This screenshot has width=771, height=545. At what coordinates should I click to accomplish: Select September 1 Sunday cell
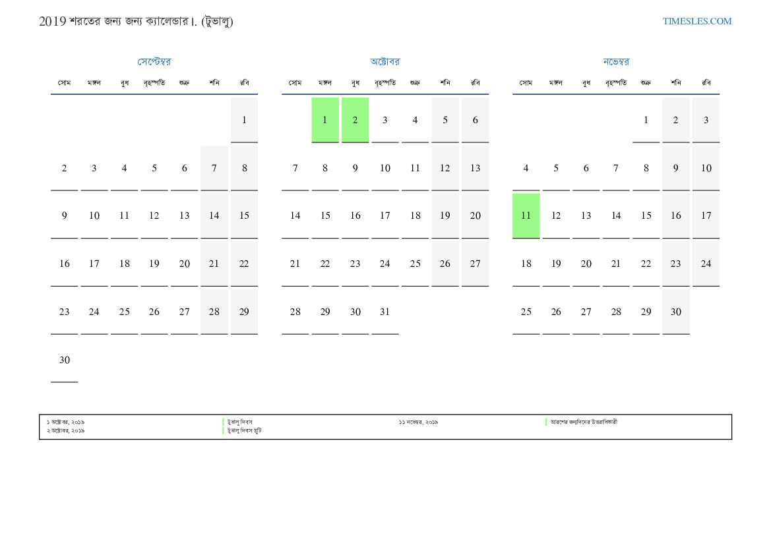click(x=245, y=120)
